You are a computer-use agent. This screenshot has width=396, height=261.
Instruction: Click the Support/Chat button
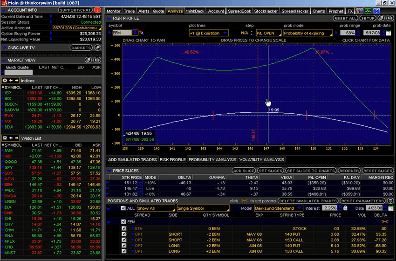coord(75,10)
